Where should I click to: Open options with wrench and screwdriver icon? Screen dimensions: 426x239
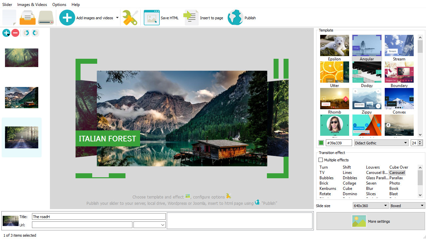[x=130, y=18]
